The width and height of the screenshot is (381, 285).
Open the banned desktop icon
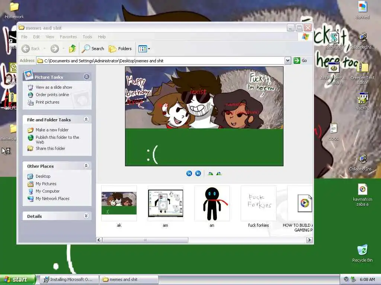pyautogui.click(x=362, y=10)
